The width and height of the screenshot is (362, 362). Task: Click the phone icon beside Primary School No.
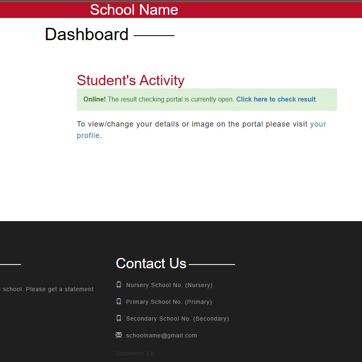(x=119, y=301)
